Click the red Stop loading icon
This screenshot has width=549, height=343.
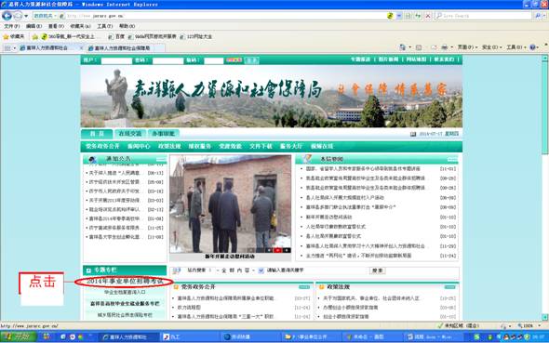click(427, 16)
